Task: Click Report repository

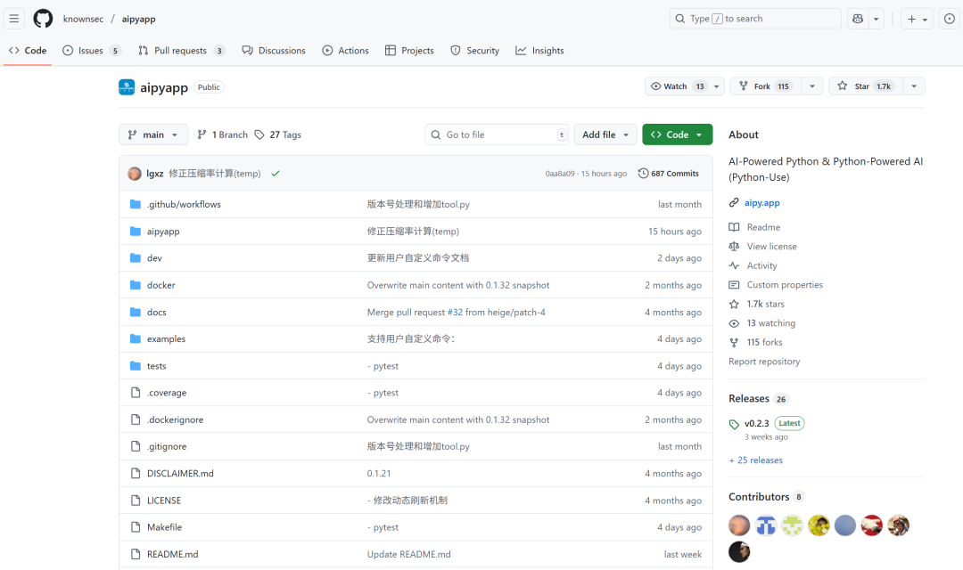Action: [x=764, y=362]
